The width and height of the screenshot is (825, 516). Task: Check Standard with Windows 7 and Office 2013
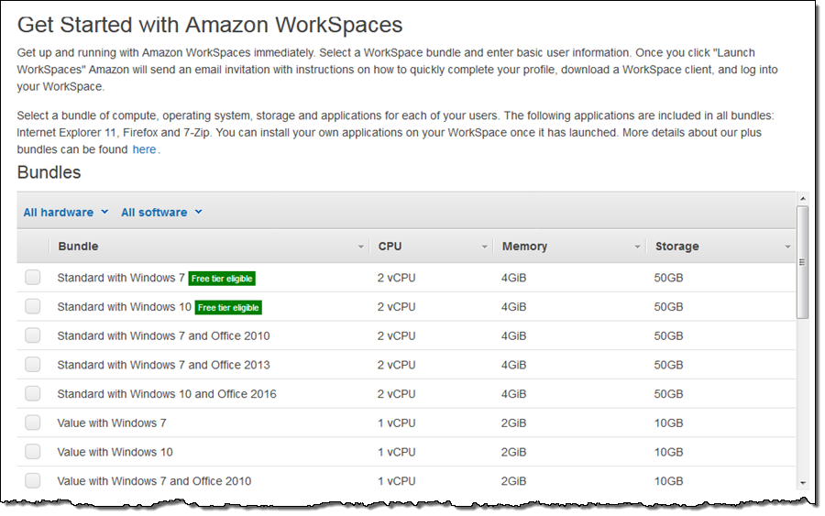coord(33,365)
